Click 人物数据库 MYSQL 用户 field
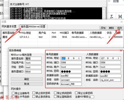Image resolution: width=124 pixels, height=100 pixels. click(x=110, y=67)
